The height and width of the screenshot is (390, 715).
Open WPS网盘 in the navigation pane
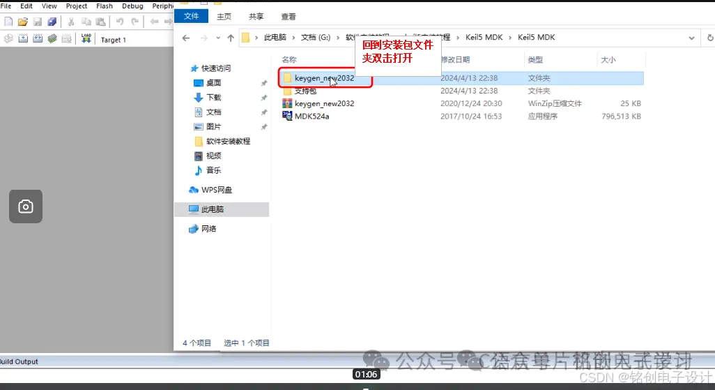(x=217, y=190)
